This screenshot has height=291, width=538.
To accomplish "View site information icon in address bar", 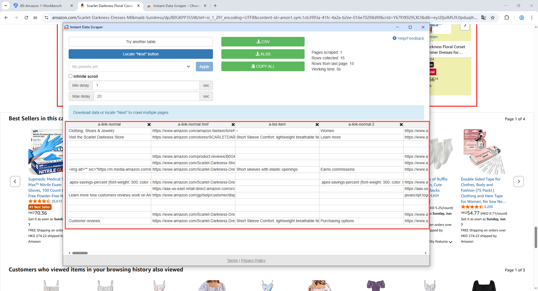I will pos(46,18).
